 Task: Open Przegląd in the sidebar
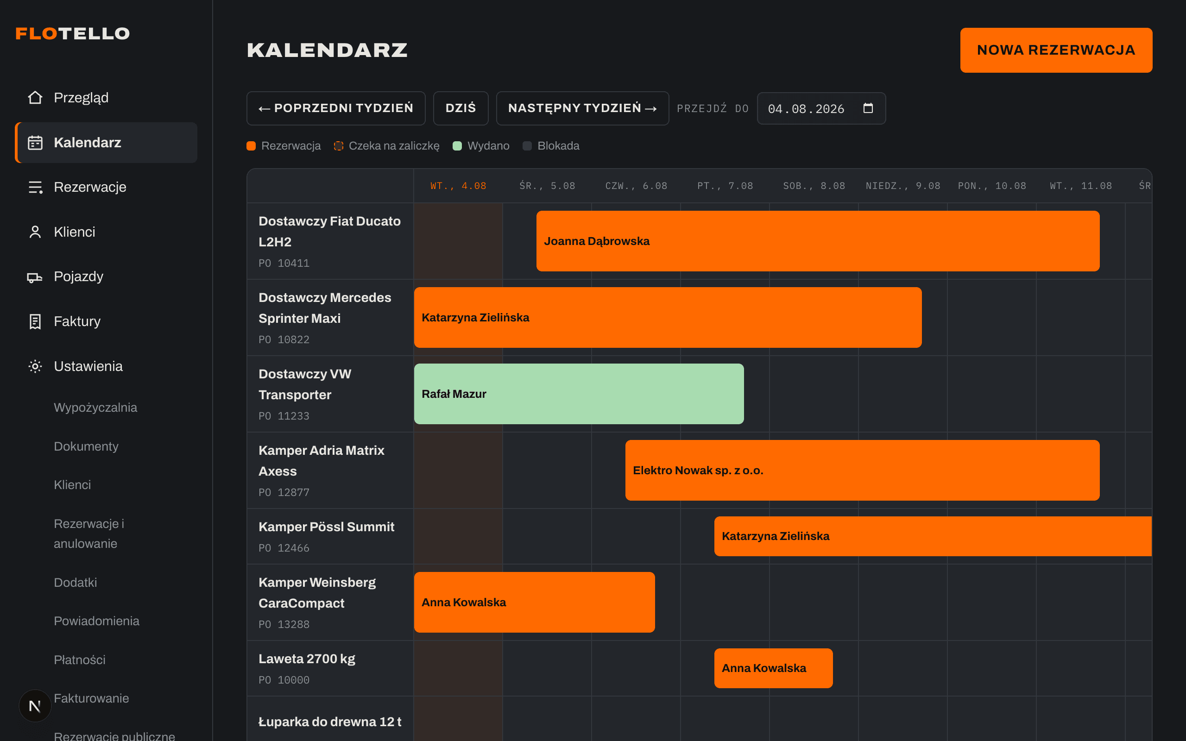point(106,98)
